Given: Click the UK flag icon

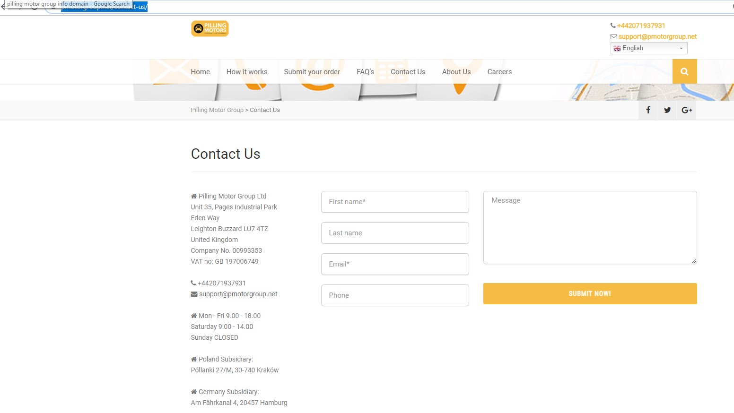Looking at the screenshot, I should pos(617,48).
